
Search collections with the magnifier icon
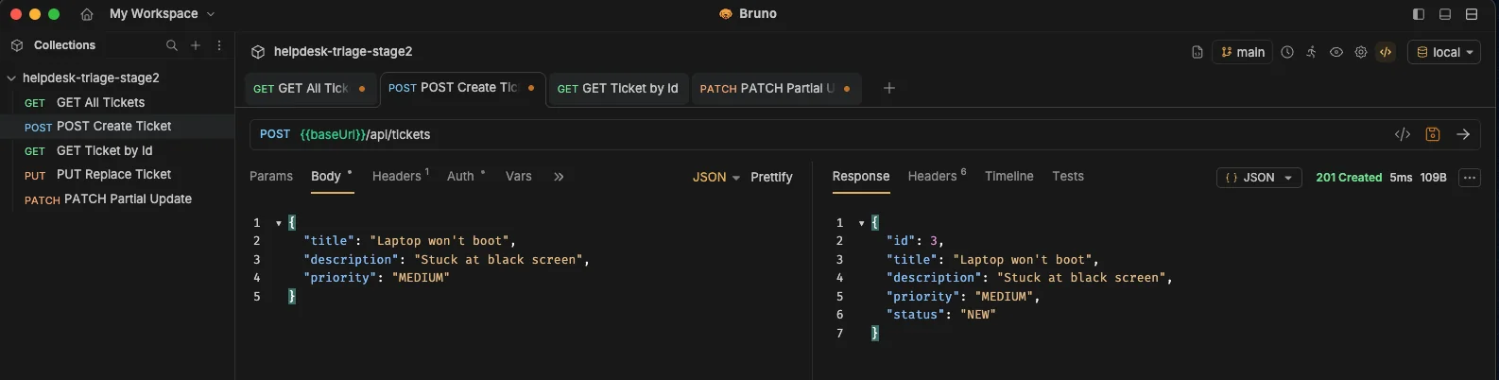[x=171, y=45]
